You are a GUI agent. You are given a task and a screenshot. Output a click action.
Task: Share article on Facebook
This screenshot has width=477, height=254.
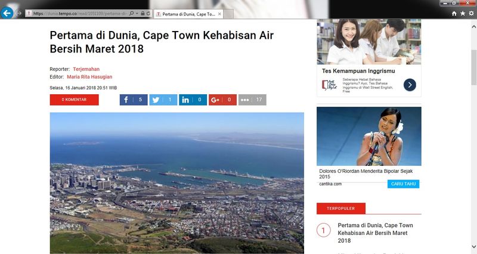click(134, 100)
